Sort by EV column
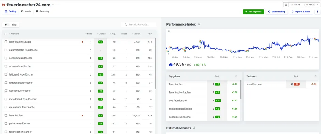The width and height of the screenshot is (321, 134). pyautogui.click(x=150, y=34)
